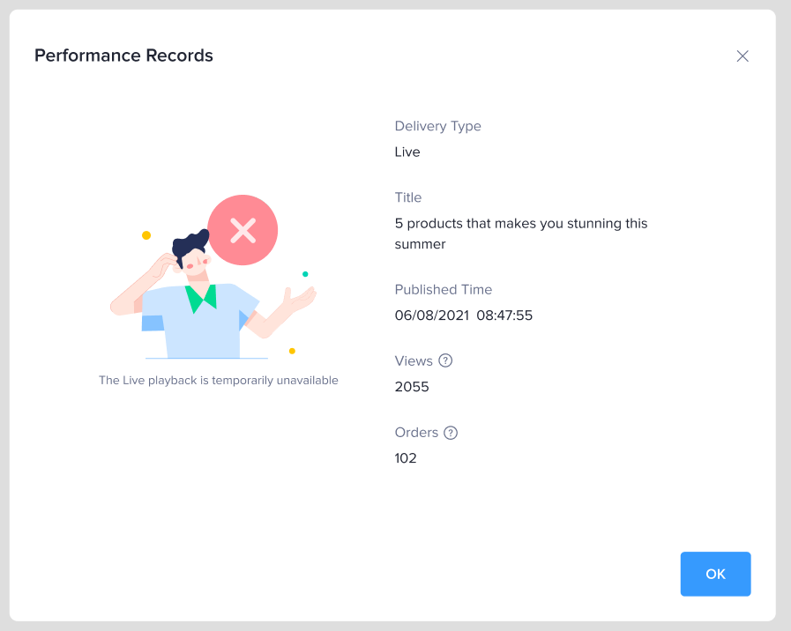
Task: Click the Views count 2055
Action: [411, 386]
